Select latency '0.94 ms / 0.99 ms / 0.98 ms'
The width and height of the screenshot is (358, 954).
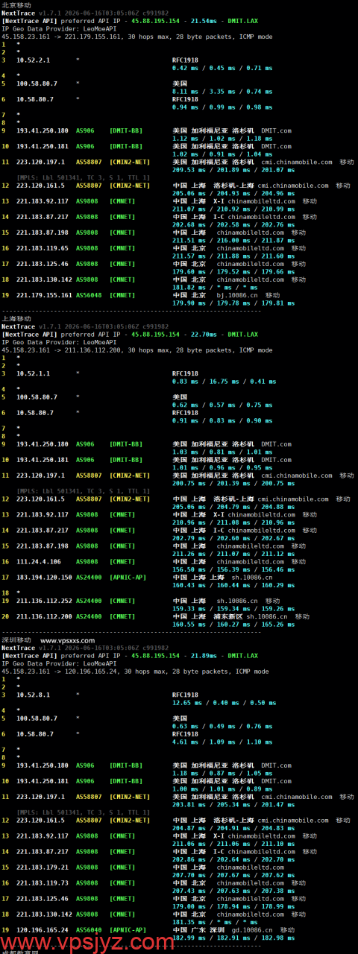(x=222, y=107)
